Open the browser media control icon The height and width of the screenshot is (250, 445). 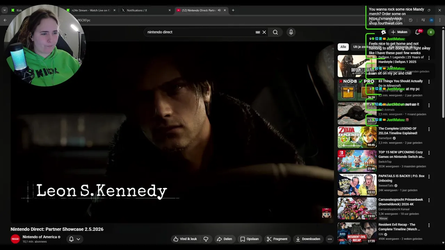coord(423,20)
